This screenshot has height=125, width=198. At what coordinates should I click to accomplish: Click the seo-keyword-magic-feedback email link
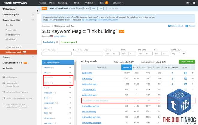[x=100, y=20]
